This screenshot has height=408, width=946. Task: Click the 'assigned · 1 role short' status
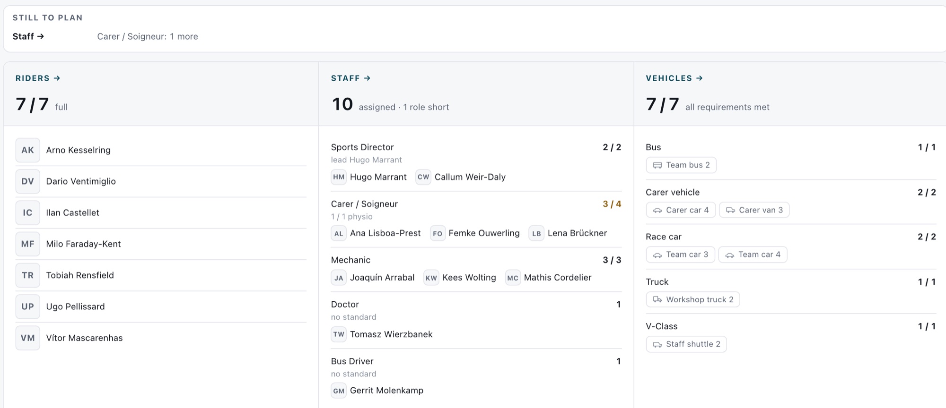[x=404, y=107]
